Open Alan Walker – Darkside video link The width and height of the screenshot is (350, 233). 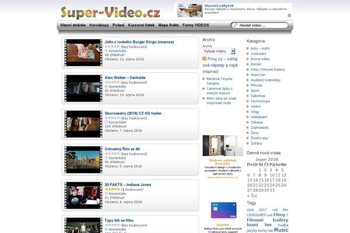tap(125, 77)
